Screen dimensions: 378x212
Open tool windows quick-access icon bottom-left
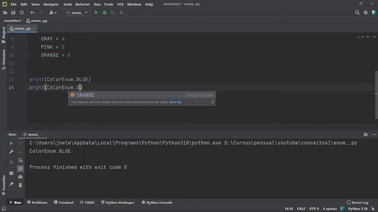point(4,208)
